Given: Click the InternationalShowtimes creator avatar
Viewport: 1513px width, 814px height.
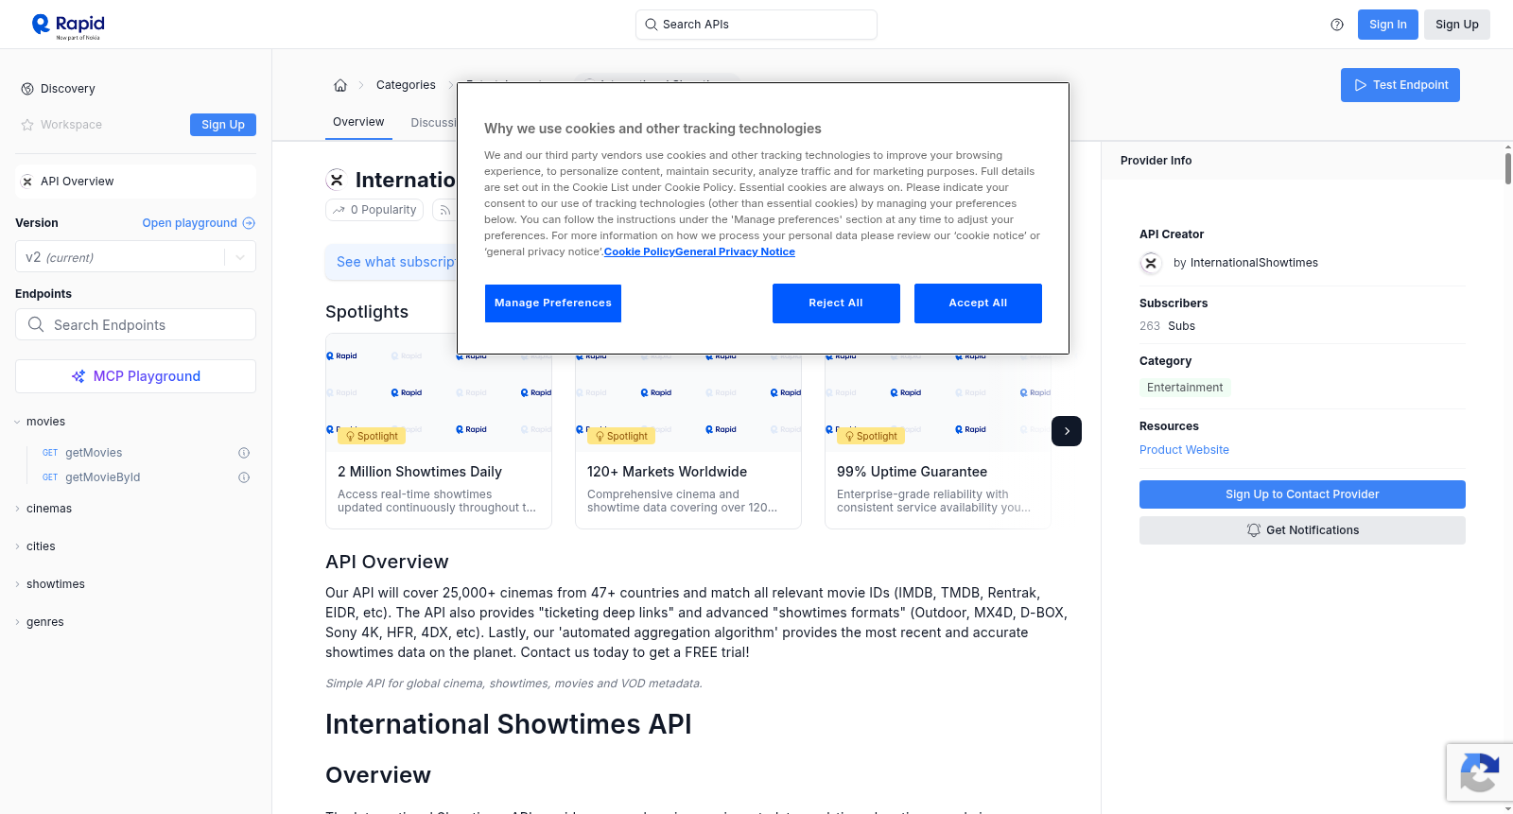Looking at the screenshot, I should 1151,263.
